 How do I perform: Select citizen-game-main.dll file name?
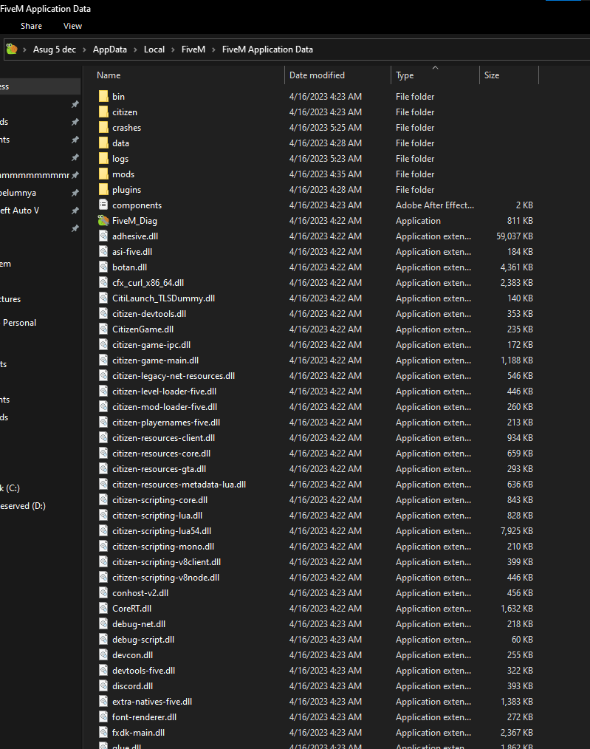tap(156, 360)
